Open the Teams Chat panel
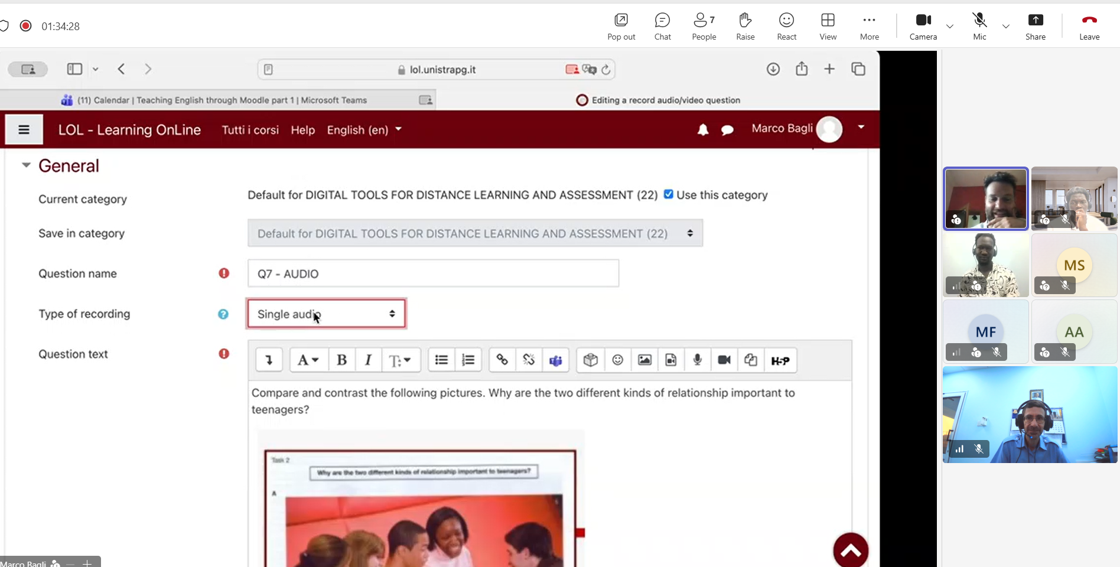Image resolution: width=1120 pixels, height=567 pixels. (x=662, y=27)
